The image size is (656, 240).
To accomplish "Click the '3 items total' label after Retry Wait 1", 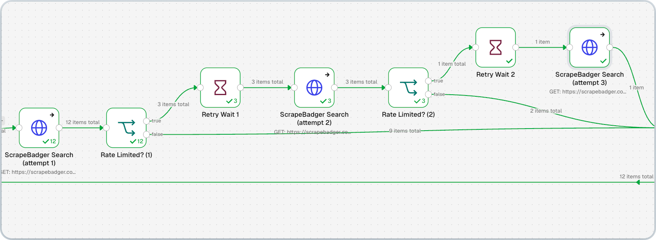I will pyautogui.click(x=267, y=82).
